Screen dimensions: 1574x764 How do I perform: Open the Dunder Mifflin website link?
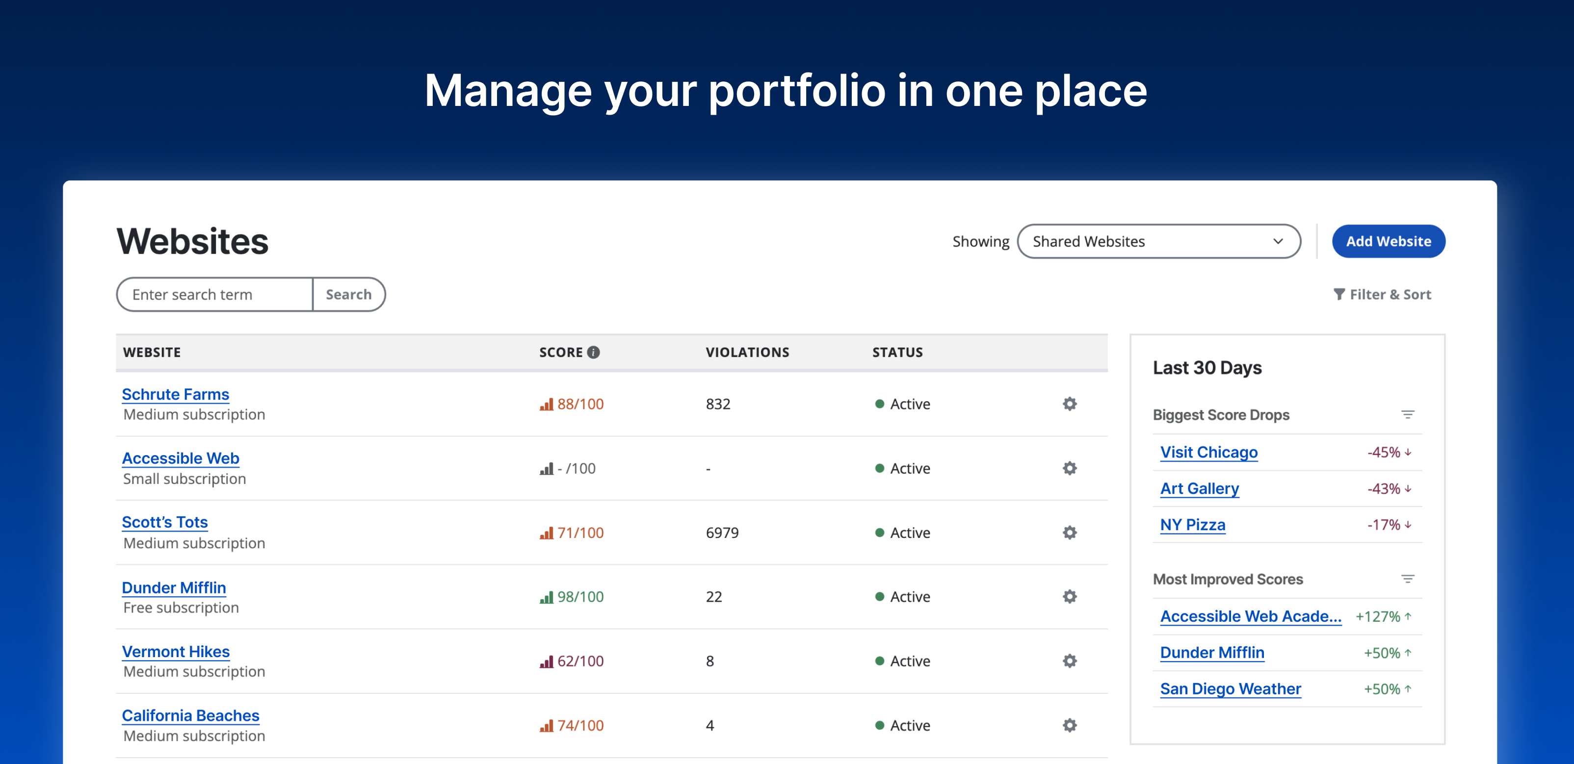tap(174, 587)
